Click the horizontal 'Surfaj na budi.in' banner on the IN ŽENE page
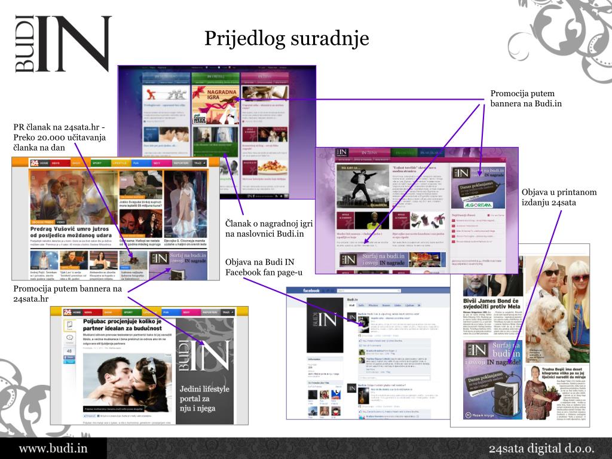 [x=393, y=259]
